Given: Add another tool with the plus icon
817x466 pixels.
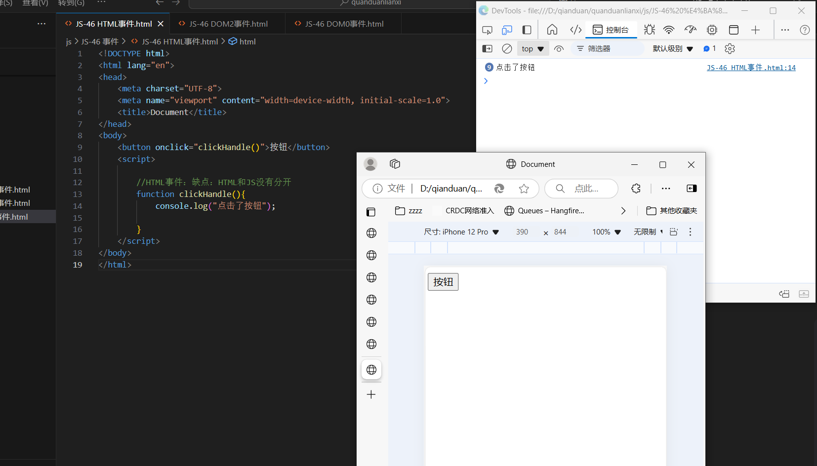Looking at the screenshot, I should 756,30.
